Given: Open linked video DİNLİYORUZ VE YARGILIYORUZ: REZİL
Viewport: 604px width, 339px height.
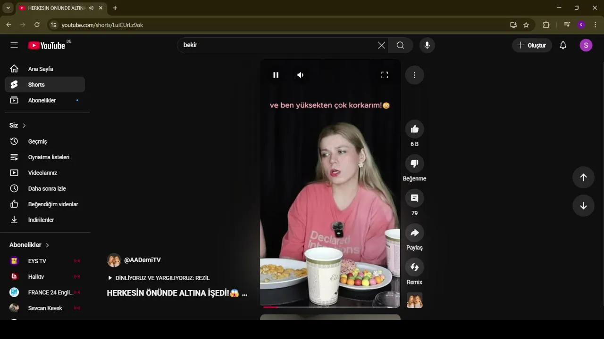Looking at the screenshot, I should [159, 278].
